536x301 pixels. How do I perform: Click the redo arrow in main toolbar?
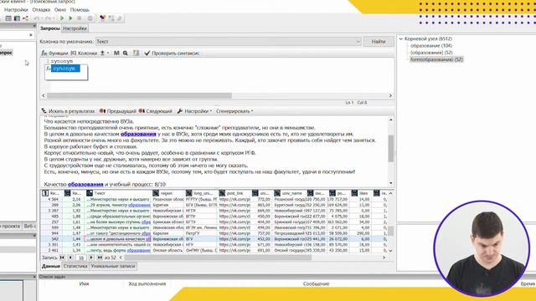(x=48, y=18)
